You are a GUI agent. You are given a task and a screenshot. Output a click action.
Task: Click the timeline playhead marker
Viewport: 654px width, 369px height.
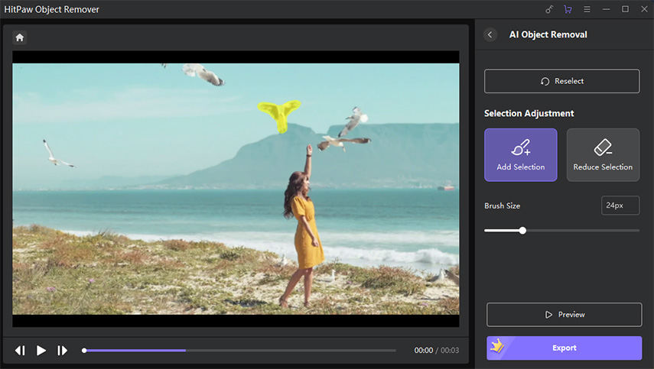pos(84,351)
